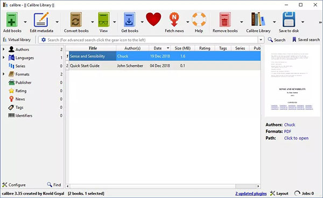This screenshot has height=198, width=323.
Task: Click the Jobs: 0 indicator
Action: [304, 194]
